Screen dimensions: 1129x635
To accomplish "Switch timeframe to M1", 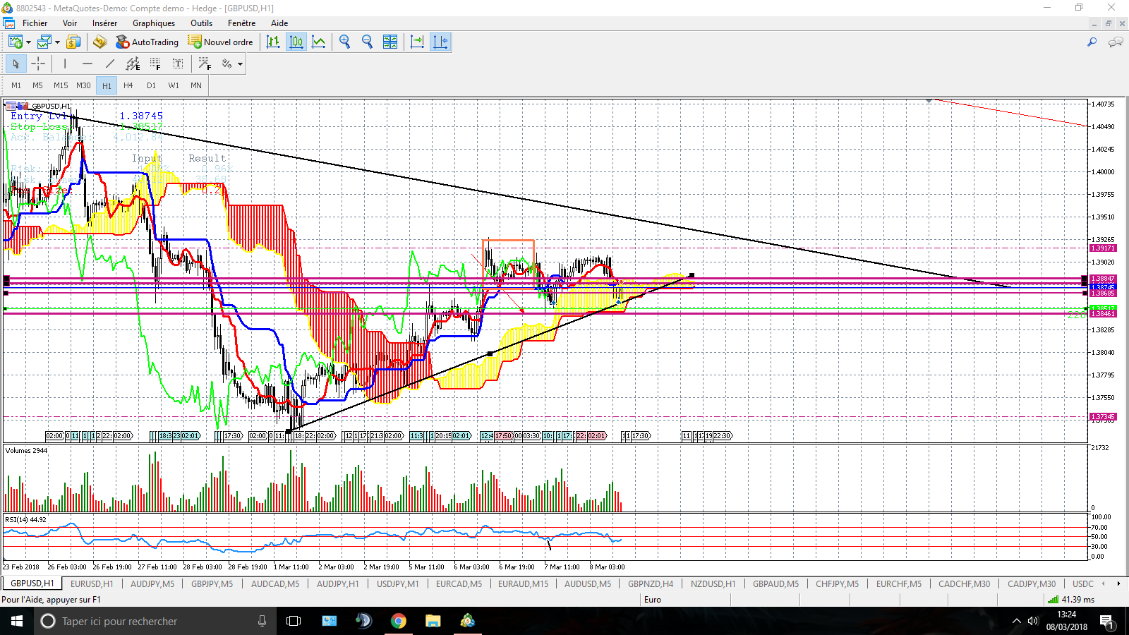I will point(16,85).
